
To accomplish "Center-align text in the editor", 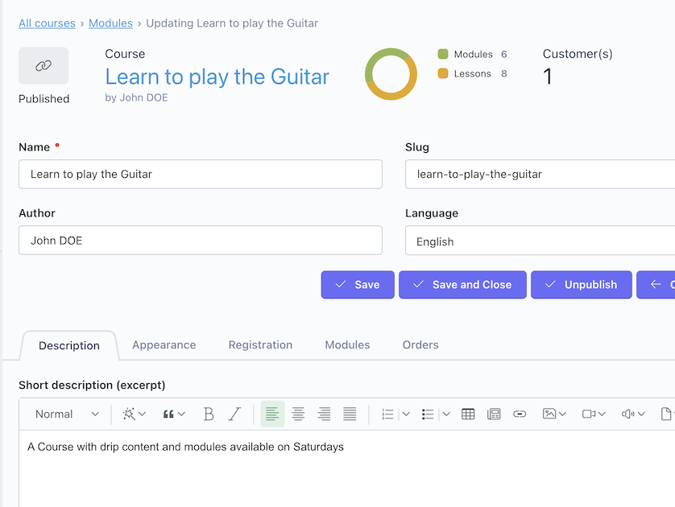I will (x=298, y=414).
